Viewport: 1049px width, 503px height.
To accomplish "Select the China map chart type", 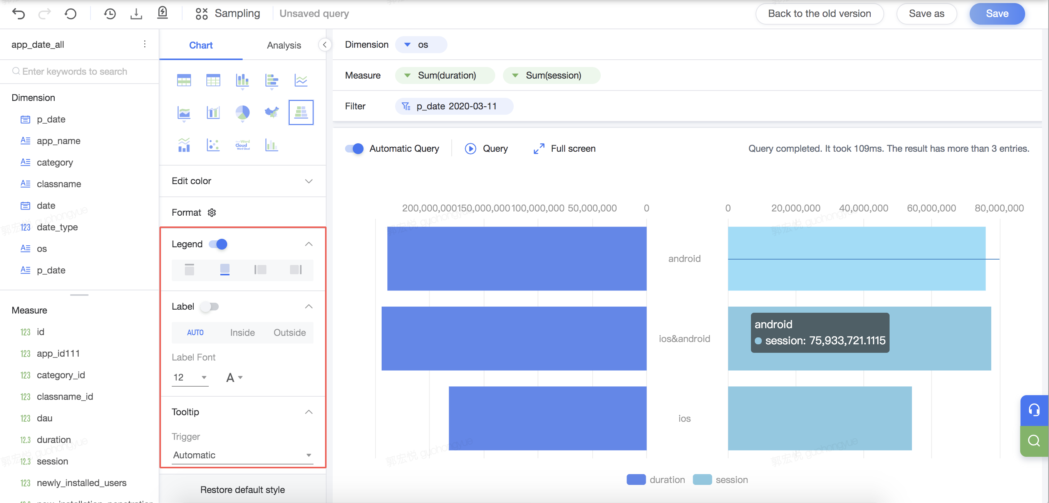I will [271, 112].
